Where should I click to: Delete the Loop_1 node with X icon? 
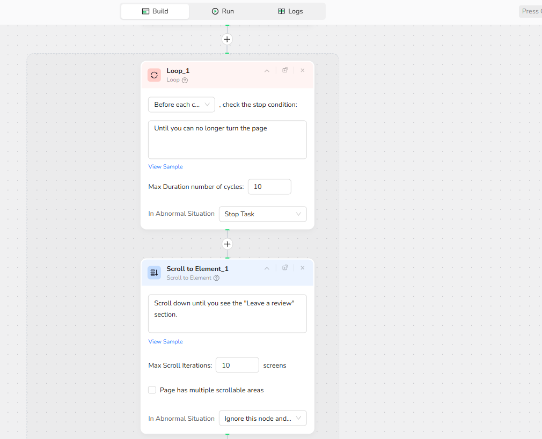click(x=302, y=70)
